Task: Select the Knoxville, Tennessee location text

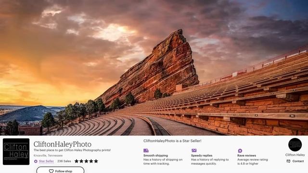Action: point(48,155)
